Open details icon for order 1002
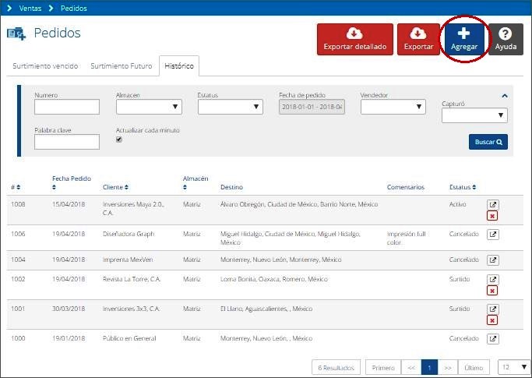This screenshot has height=378, width=532. click(492, 280)
